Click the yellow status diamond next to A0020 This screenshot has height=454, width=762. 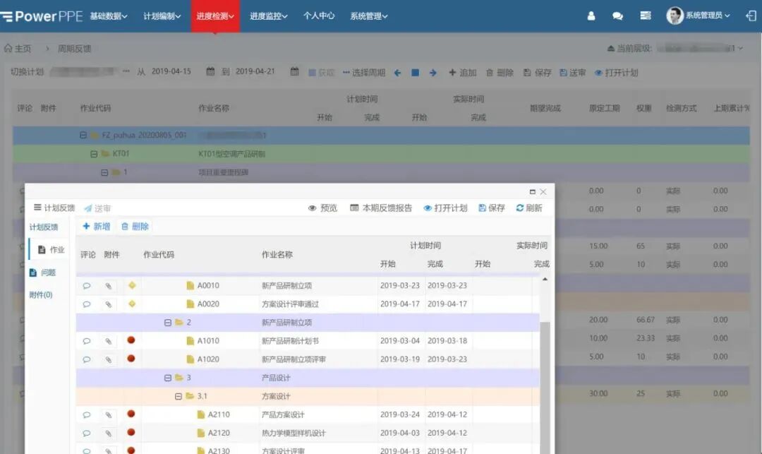point(131,304)
